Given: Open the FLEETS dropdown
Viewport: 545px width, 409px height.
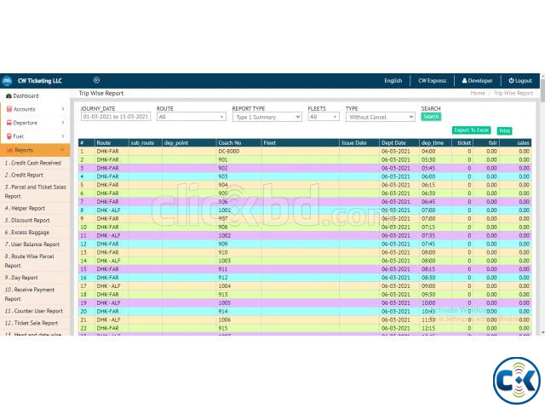Looking at the screenshot, I should 324,117.
